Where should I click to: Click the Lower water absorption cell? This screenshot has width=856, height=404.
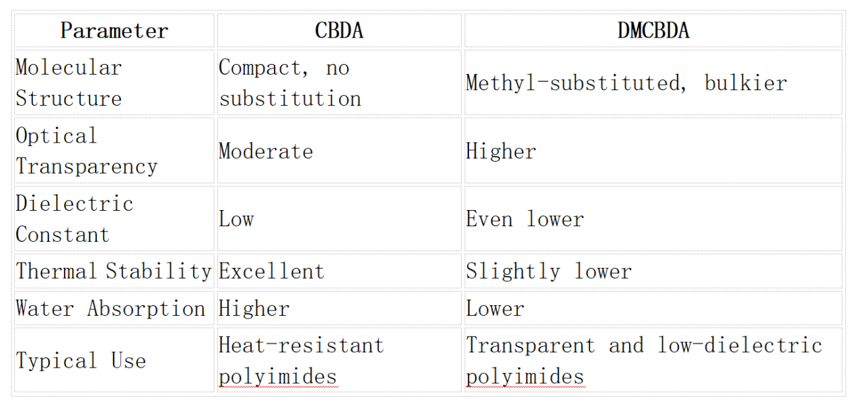point(653,308)
